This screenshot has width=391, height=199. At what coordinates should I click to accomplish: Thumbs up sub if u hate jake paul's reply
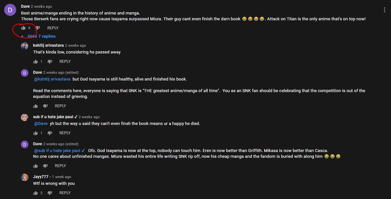point(35,133)
